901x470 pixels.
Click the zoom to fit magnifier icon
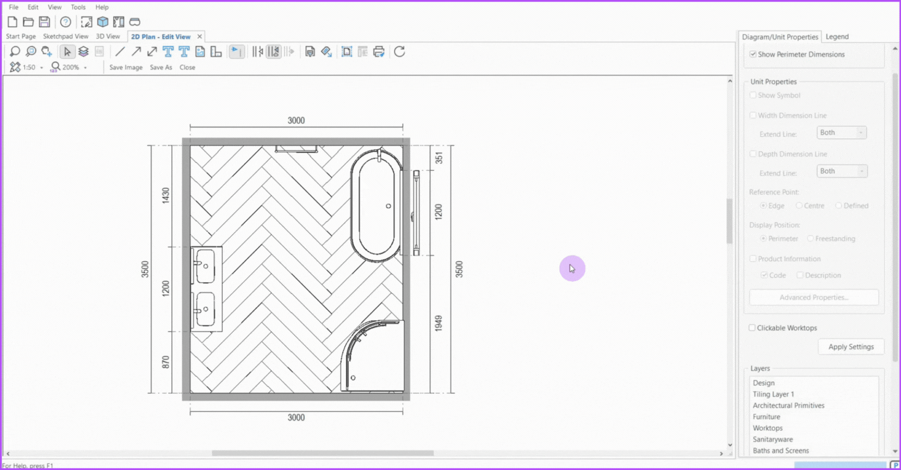[31, 52]
